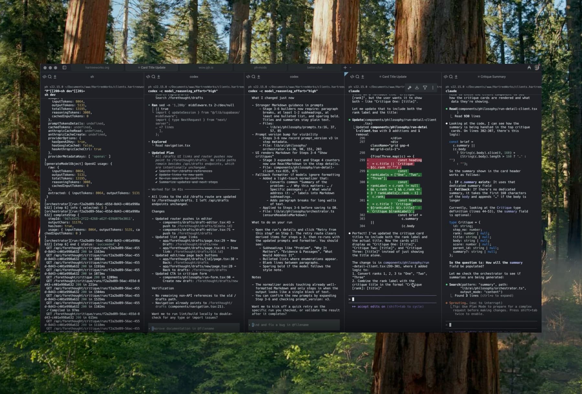Screen dimensions: 582x394
Task: Click the search icon in the sh pane
Action: (50, 77)
